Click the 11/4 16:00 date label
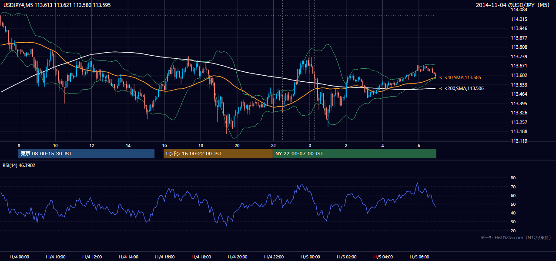 point(164,257)
